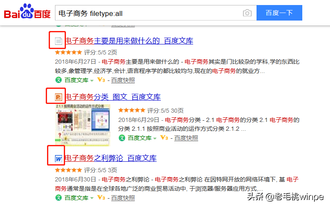The width and height of the screenshot is (330, 207).
Task: Open 百度文库 source link under 电子商务分类 result
Action: pyautogui.click(x=139, y=138)
